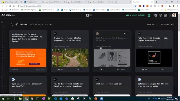The image size is (180, 101).
Task: Open reading history clock icon
Action: pyautogui.click(x=161, y=15)
